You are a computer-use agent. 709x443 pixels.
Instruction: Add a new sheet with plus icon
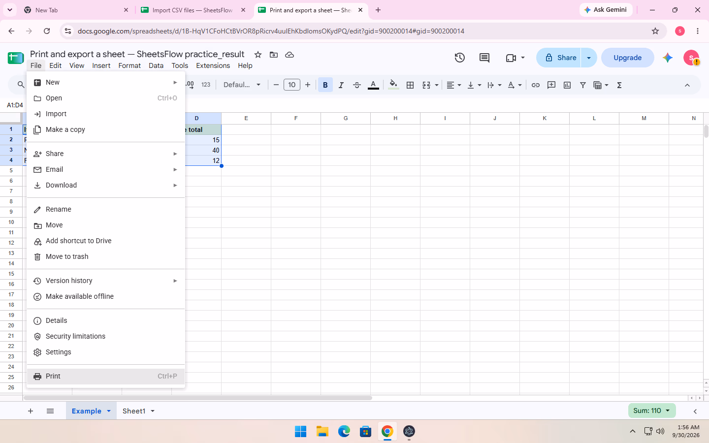click(31, 411)
